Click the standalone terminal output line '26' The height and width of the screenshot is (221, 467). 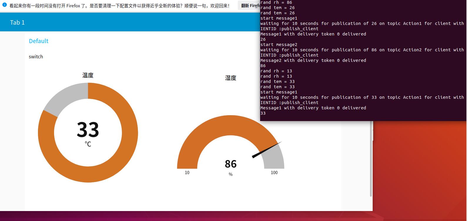click(x=263, y=39)
